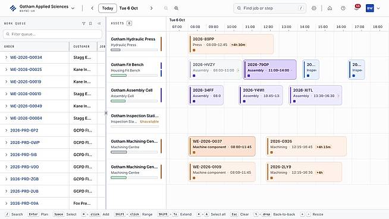The height and width of the screenshot is (219, 389).
Task: Expand order WE-2026-00049
Action: [6, 106]
